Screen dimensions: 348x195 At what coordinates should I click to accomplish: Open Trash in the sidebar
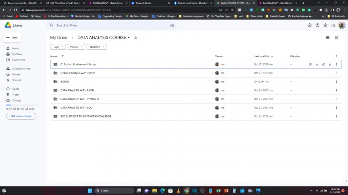pos(15,94)
